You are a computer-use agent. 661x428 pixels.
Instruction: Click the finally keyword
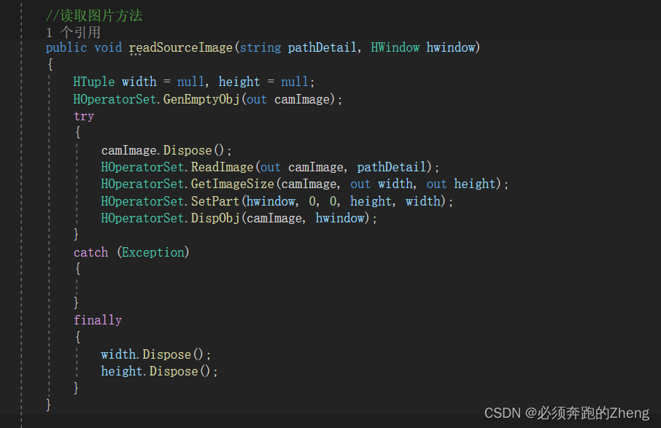pyautogui.click(x=98, y=320)
